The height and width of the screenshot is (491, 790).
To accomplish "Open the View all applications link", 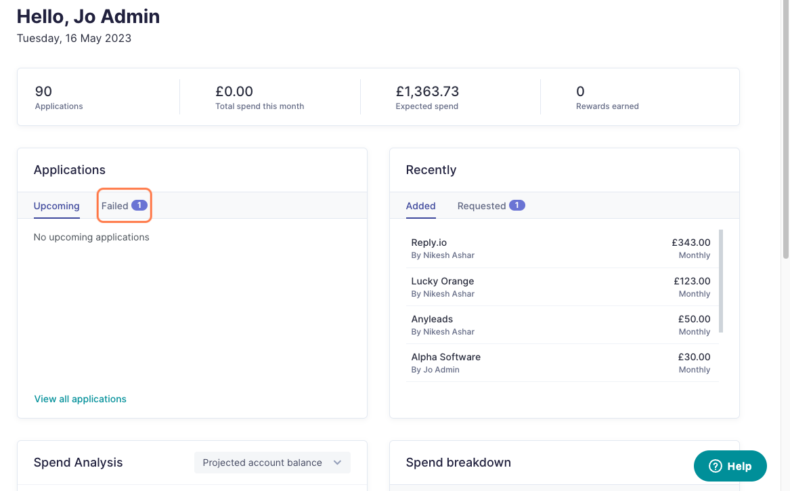I will (x=80, y=399).
